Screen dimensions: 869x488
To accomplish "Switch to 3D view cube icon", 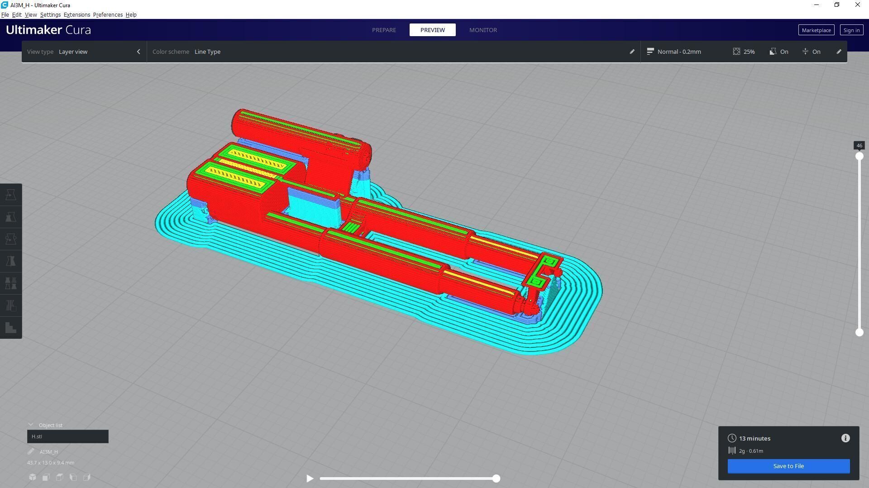I will 33,477.
